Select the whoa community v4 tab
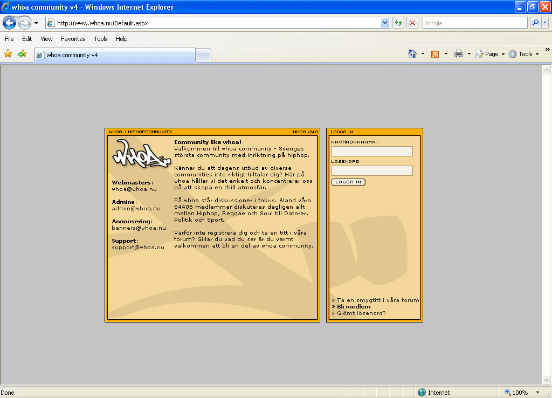This screenshot has height=398, width=552. [x=115, y=55]
